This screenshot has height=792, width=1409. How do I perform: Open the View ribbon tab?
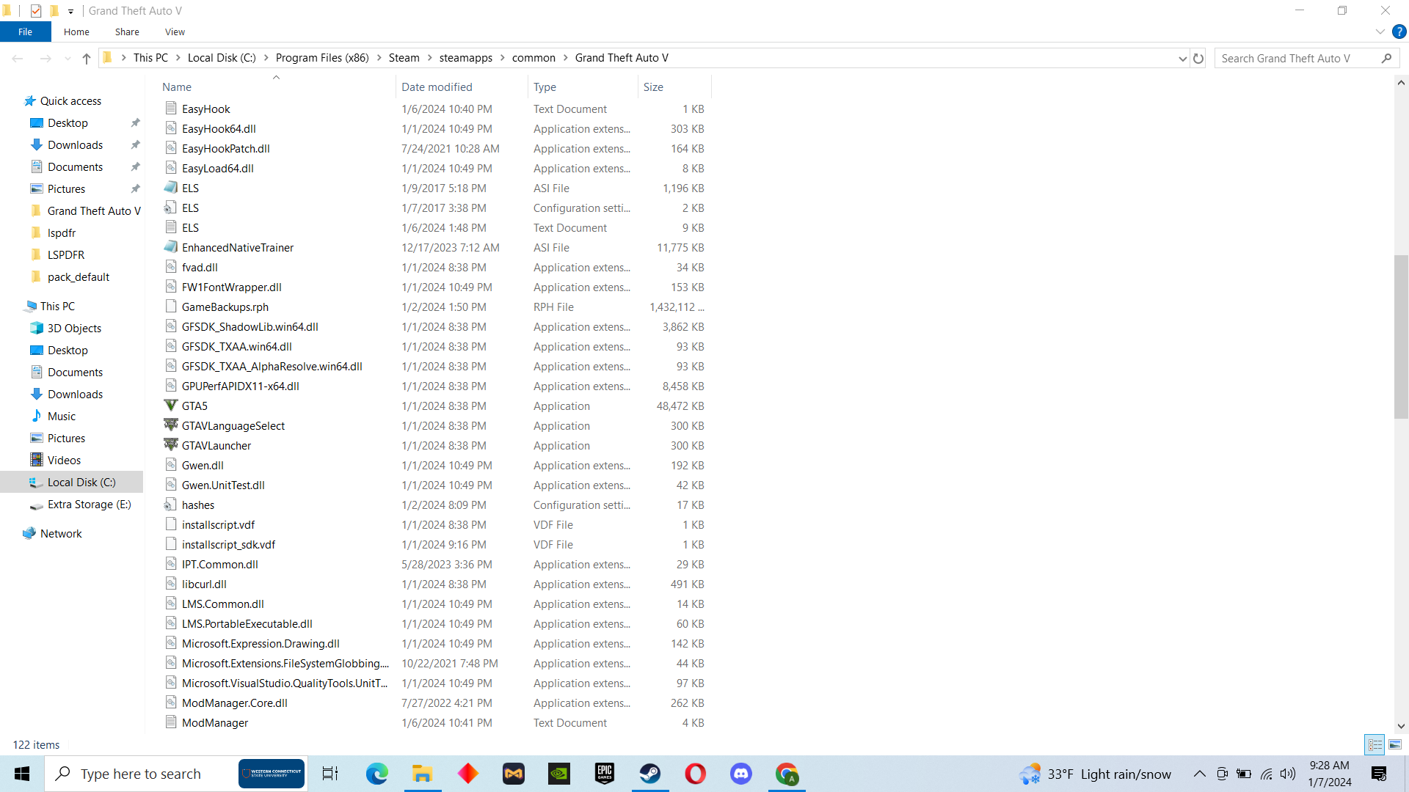175,32
